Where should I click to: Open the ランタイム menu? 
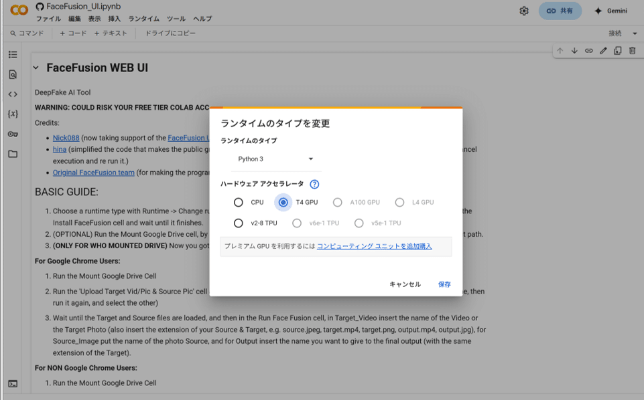pos(144,19)
